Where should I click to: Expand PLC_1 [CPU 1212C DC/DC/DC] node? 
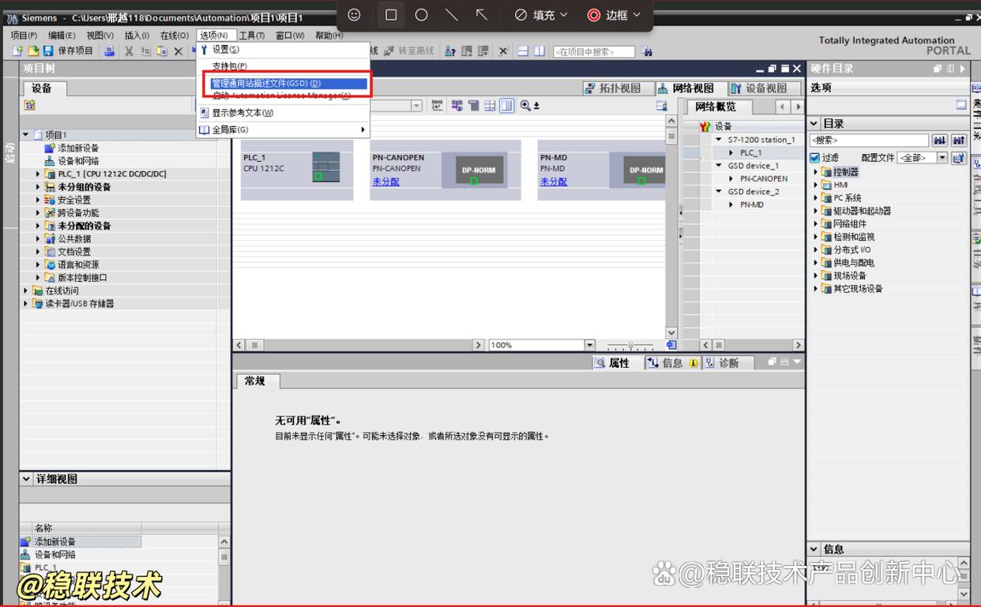[x=38, y=174]
